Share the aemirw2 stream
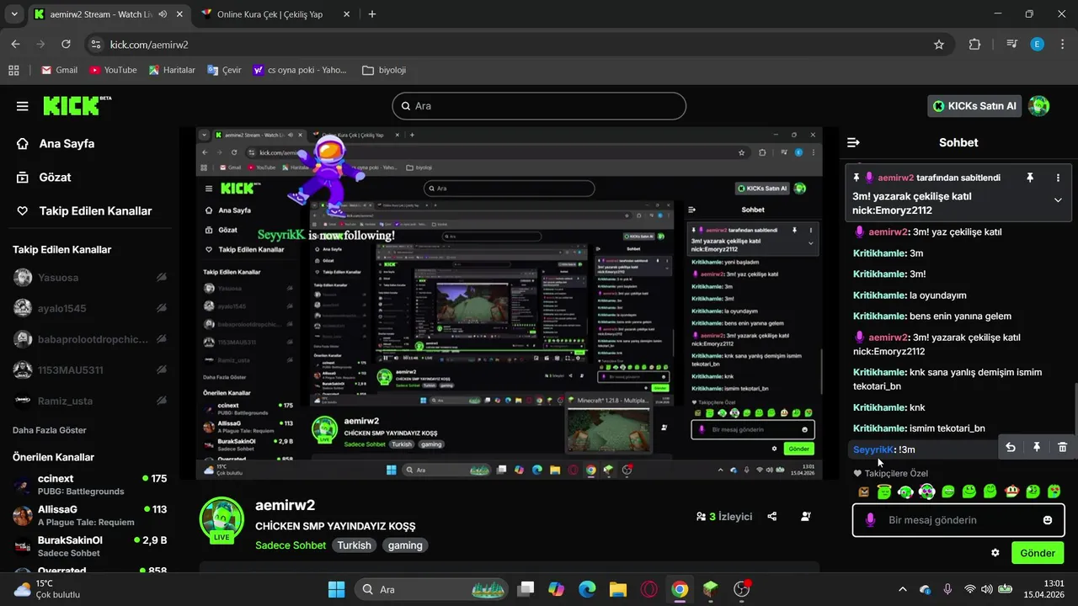The height and width of the screenshot is (606, 1078). pos(772,516)
